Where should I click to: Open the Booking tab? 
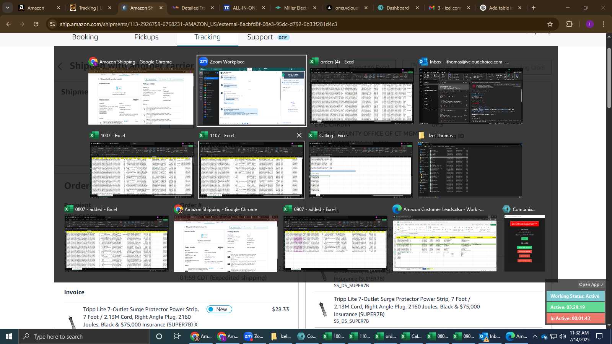pyautogui.click(x=85, y=37)
